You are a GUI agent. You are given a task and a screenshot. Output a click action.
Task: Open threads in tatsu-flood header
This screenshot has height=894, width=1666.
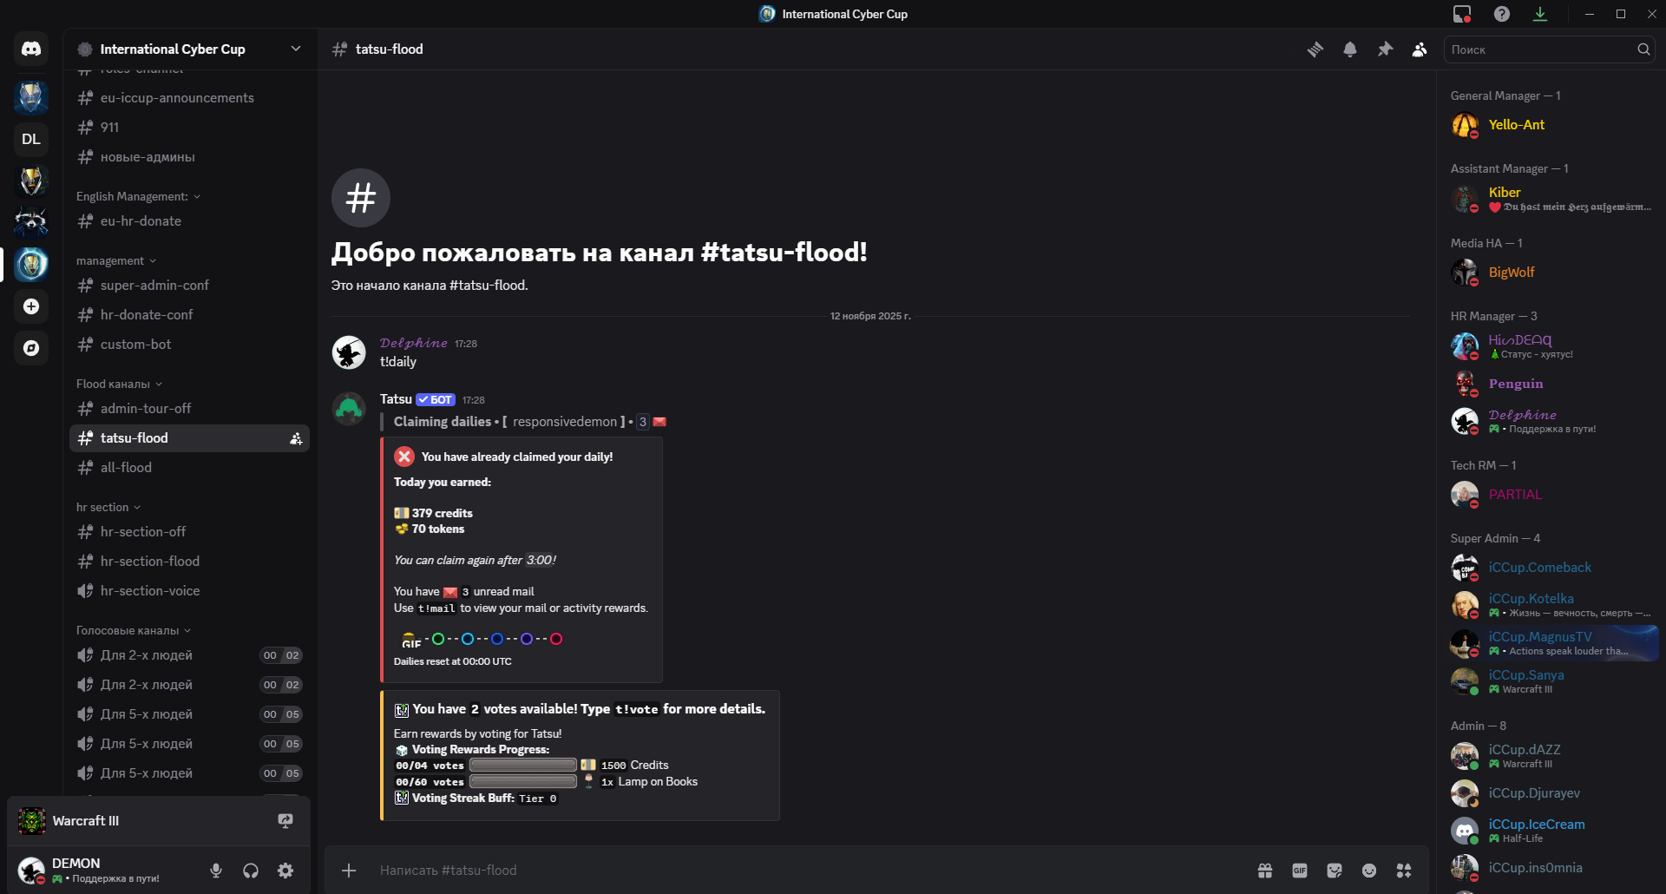[x=1315, y=49]
